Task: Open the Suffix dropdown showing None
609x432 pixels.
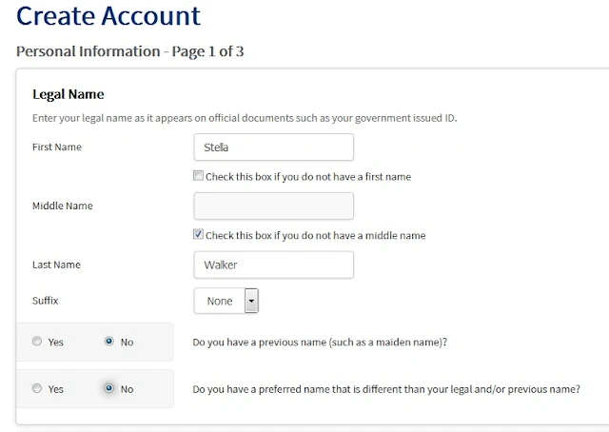Action: click(x=226, y=301)
